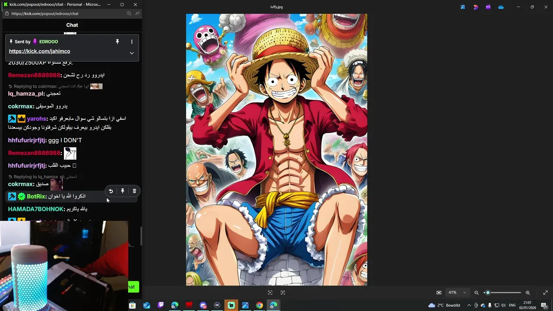Enter fullscreen with the expand arrows icon

[x=545, y=292]
